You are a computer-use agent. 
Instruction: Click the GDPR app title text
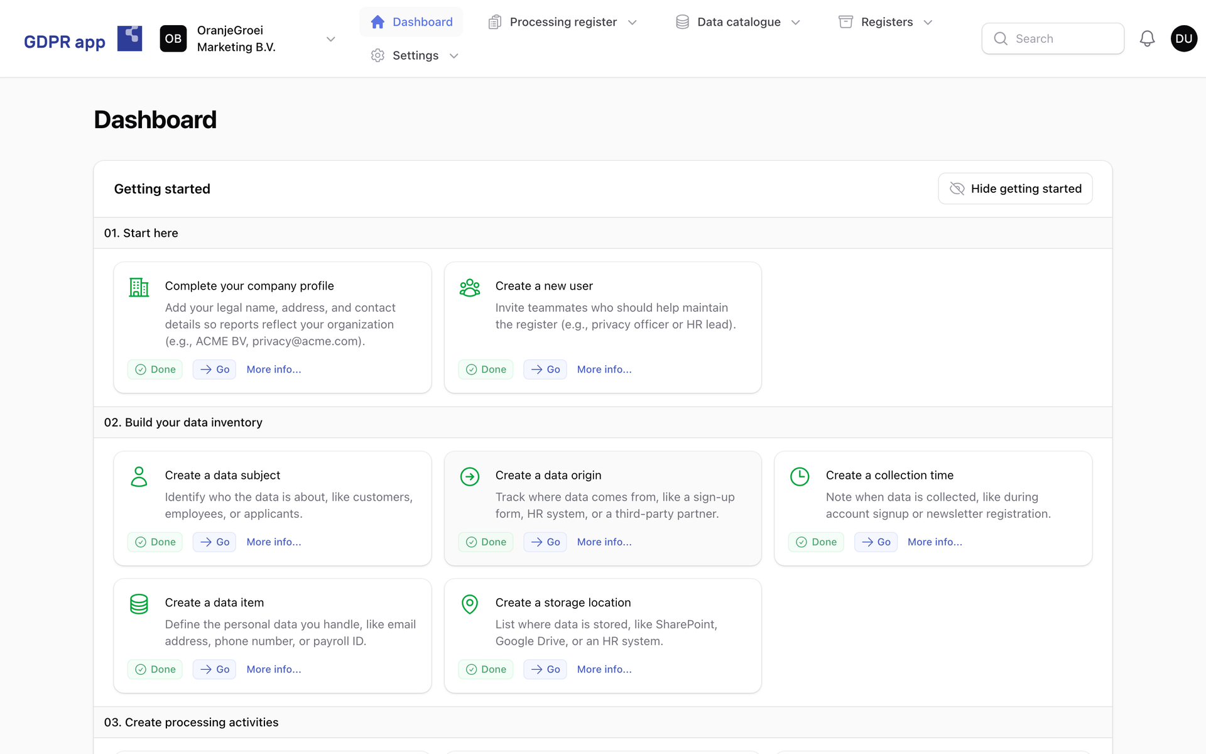click(x=65, y=41)
